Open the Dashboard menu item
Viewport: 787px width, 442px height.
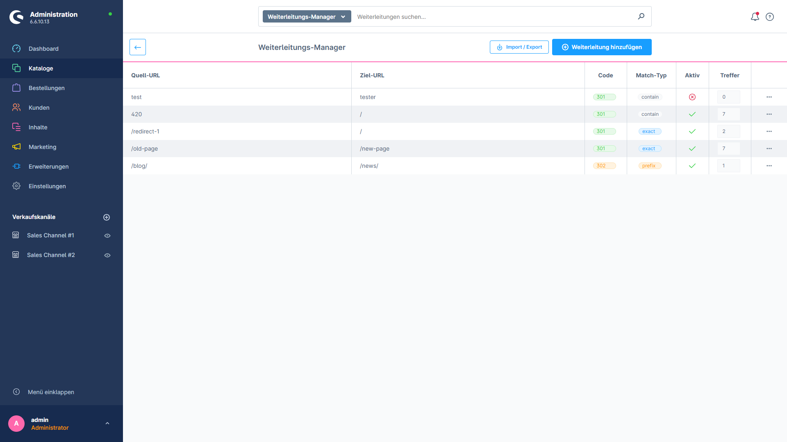pos(61,49)
